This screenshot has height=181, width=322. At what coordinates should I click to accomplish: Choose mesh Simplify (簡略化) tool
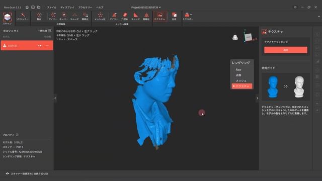146,17
